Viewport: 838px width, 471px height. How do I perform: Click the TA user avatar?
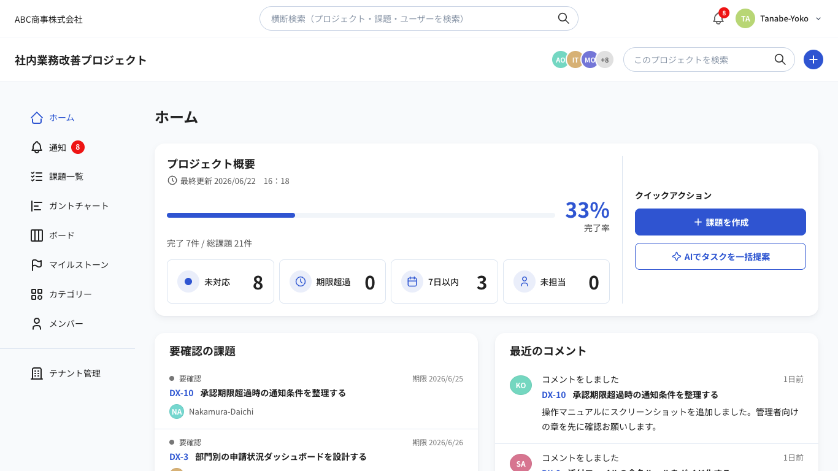745,18
